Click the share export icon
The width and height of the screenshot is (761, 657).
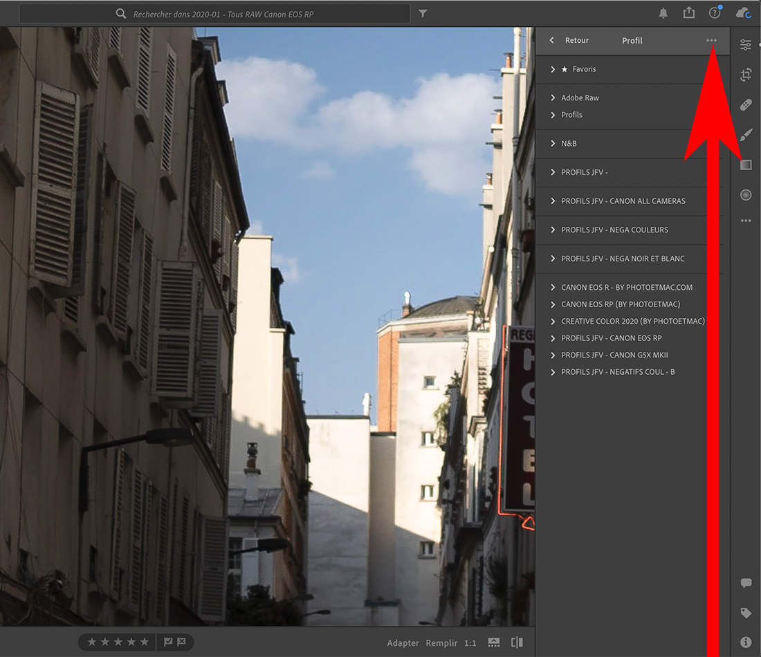pos(688,13)
